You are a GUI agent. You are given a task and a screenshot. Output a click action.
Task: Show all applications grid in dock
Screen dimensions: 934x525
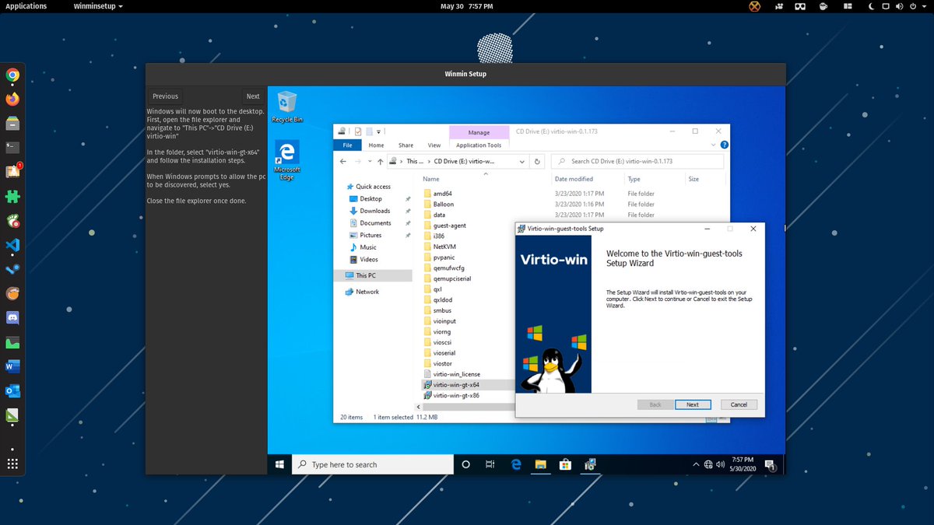click(12, 464)
